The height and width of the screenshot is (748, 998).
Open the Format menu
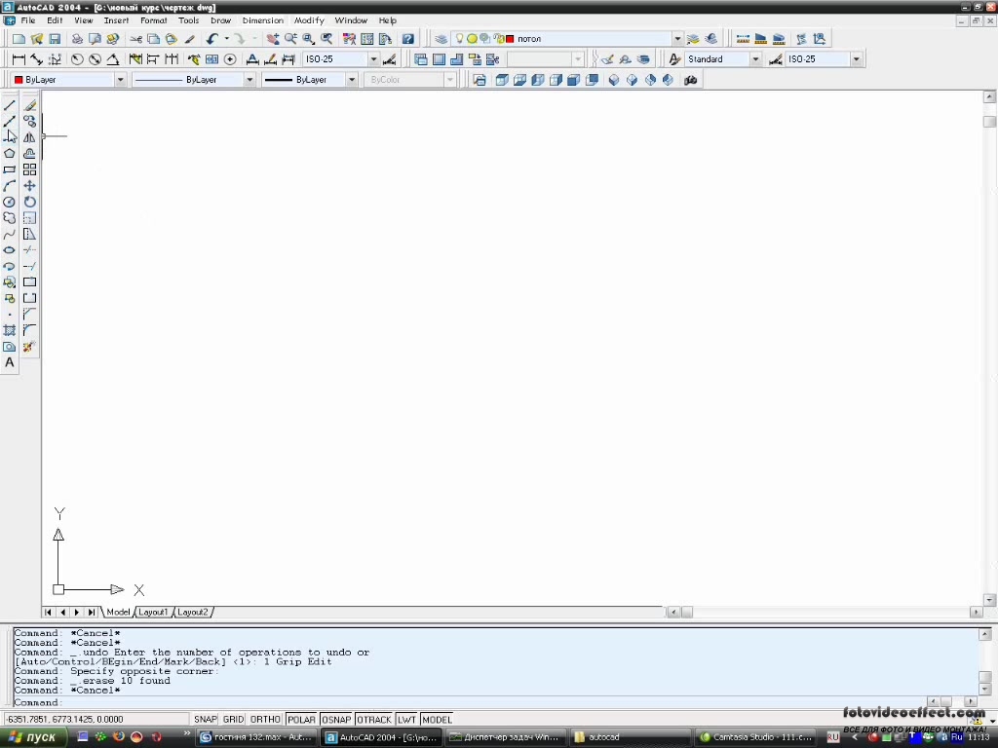(x=153, y=20)
